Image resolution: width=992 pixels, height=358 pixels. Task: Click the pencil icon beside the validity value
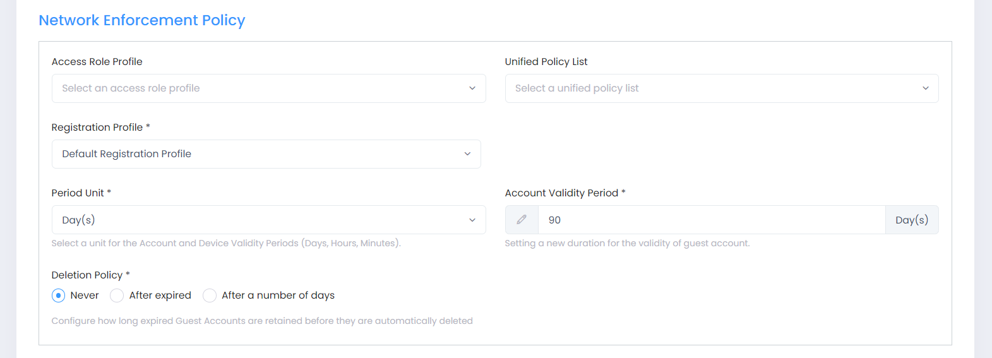[x=522, y=220]
